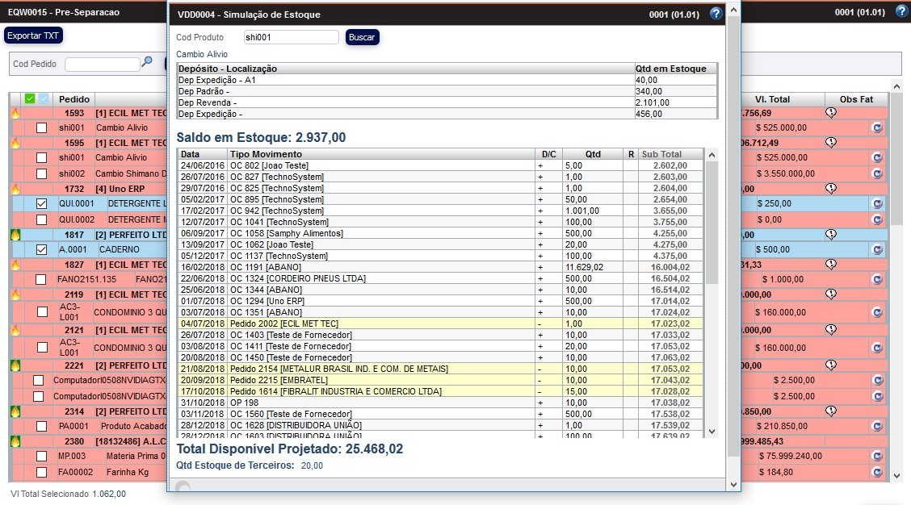Uncheck the A.0001 Caderno checkbox
The width and height of the screenshot is (911, 505).
(41, 250)
